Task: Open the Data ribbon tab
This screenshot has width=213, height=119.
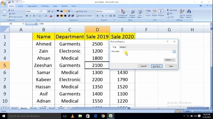Action: tap(55, 6)
